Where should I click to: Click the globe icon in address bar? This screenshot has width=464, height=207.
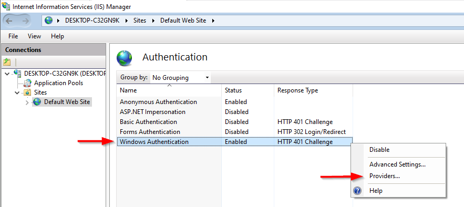[x=48, y=20]
